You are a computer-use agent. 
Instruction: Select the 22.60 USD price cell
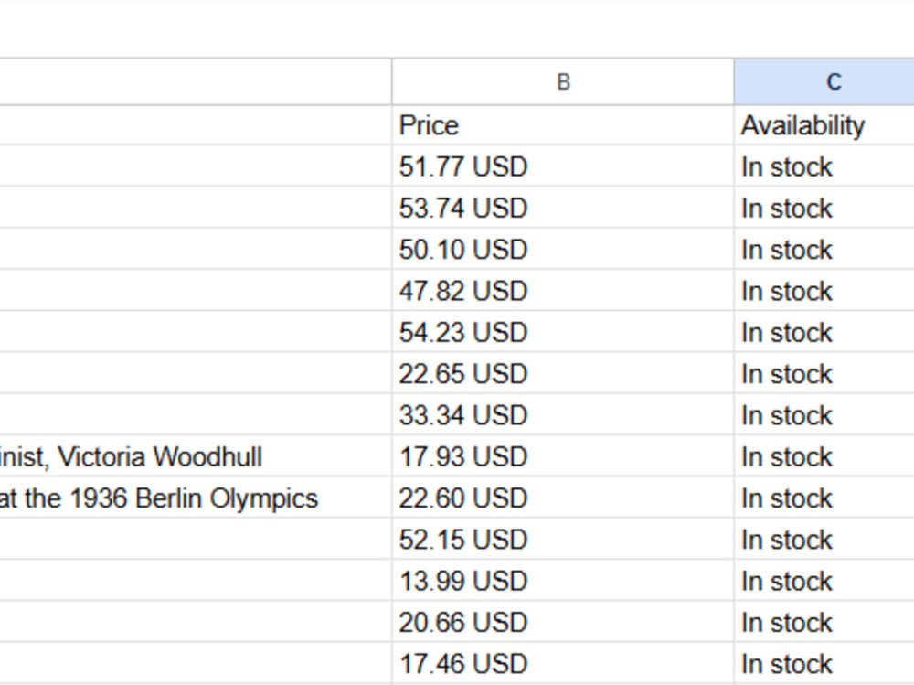[563, 498]
